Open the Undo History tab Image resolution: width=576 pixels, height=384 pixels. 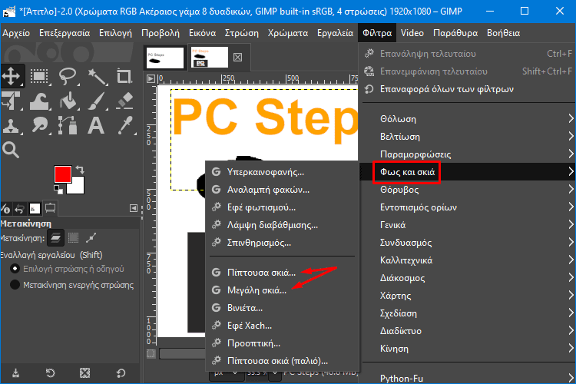(x=19, y=209)
